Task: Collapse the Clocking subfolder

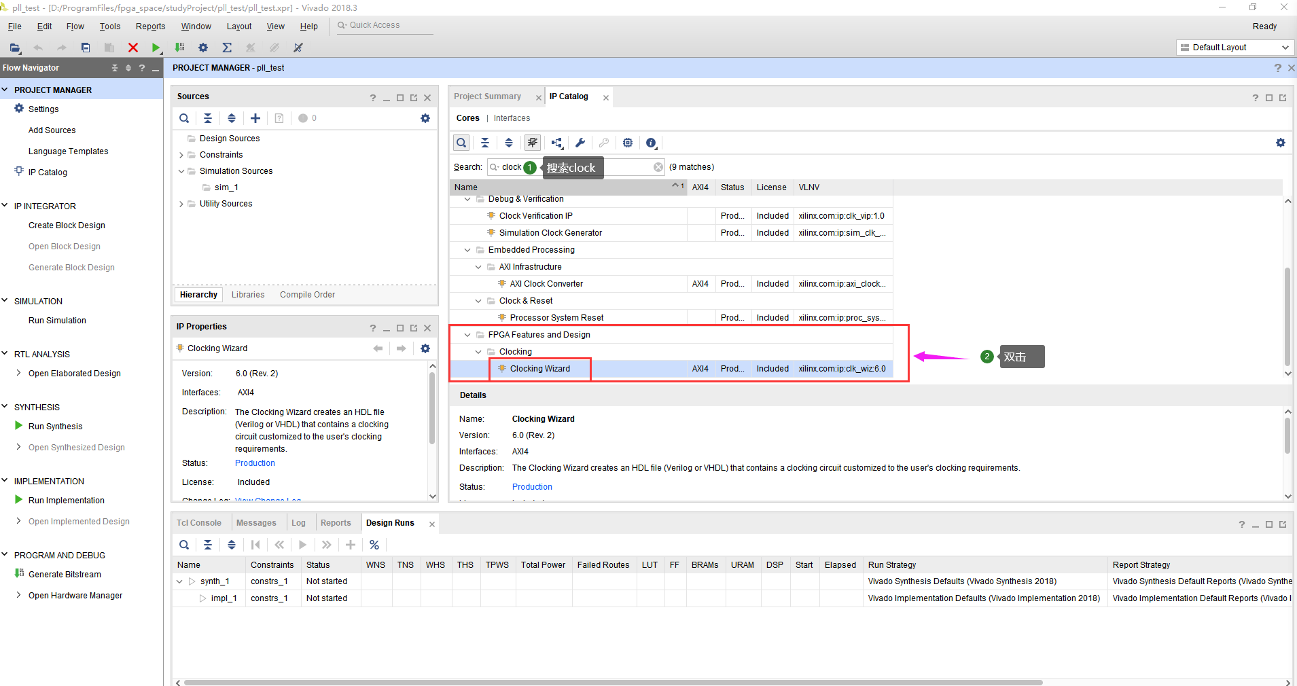Action: [478, 352]
